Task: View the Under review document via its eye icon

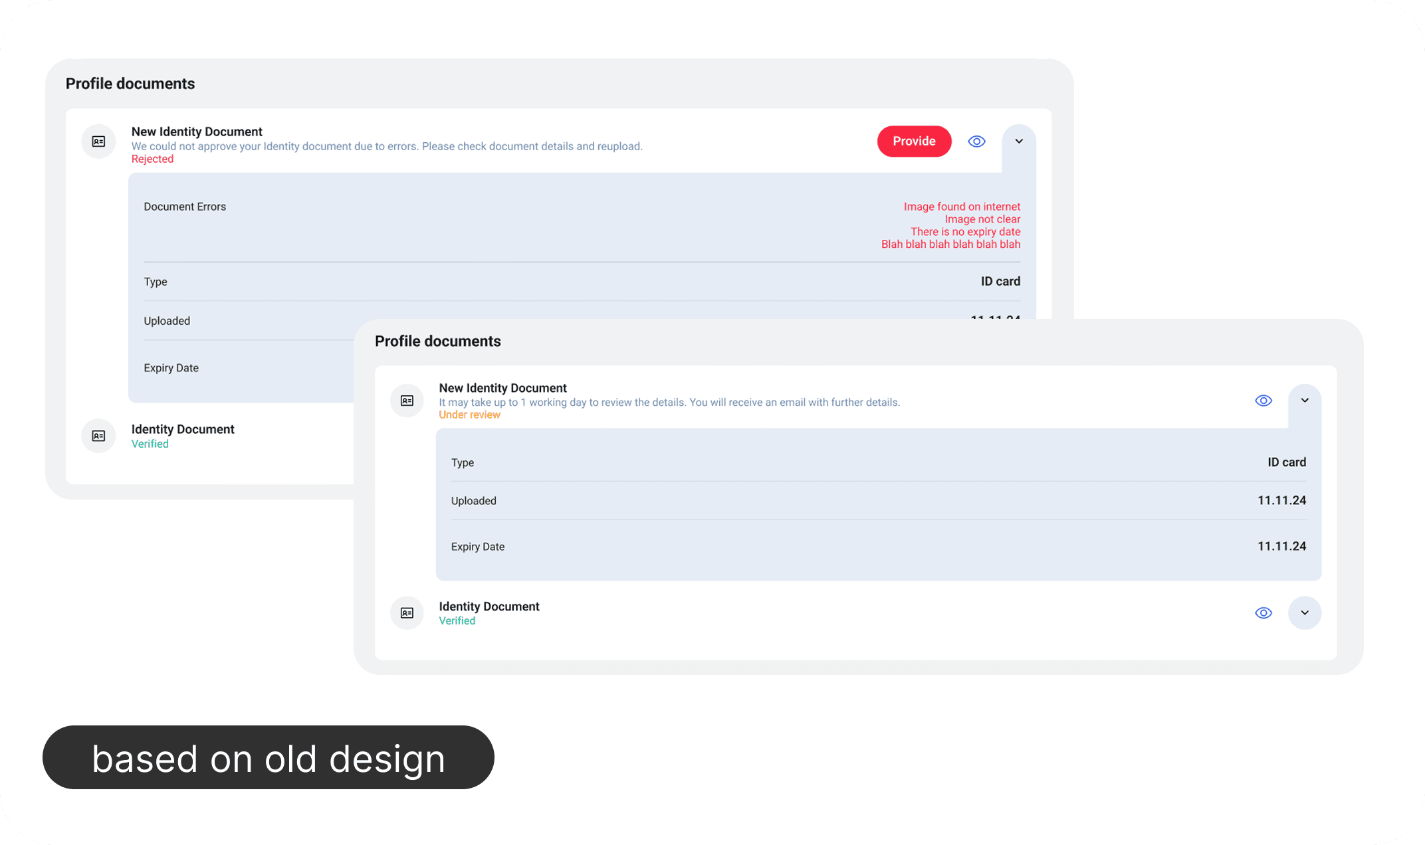Action: 1263,401
